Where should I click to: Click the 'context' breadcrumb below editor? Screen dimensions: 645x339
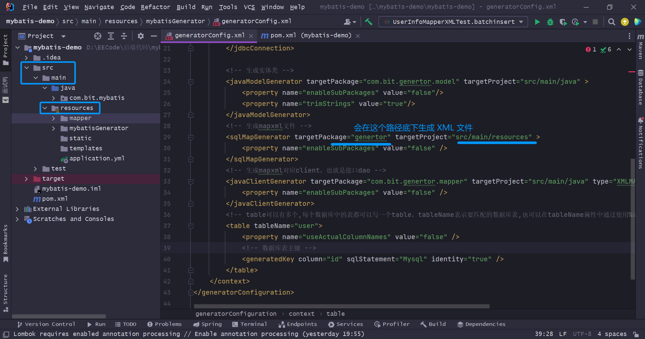click(x=301, y=314)
